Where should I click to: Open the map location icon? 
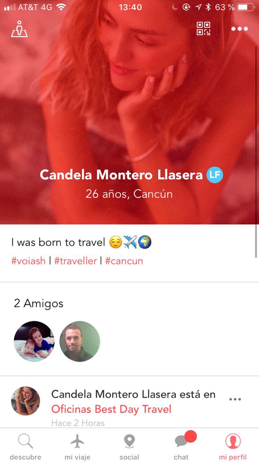(x=19, y=29)
